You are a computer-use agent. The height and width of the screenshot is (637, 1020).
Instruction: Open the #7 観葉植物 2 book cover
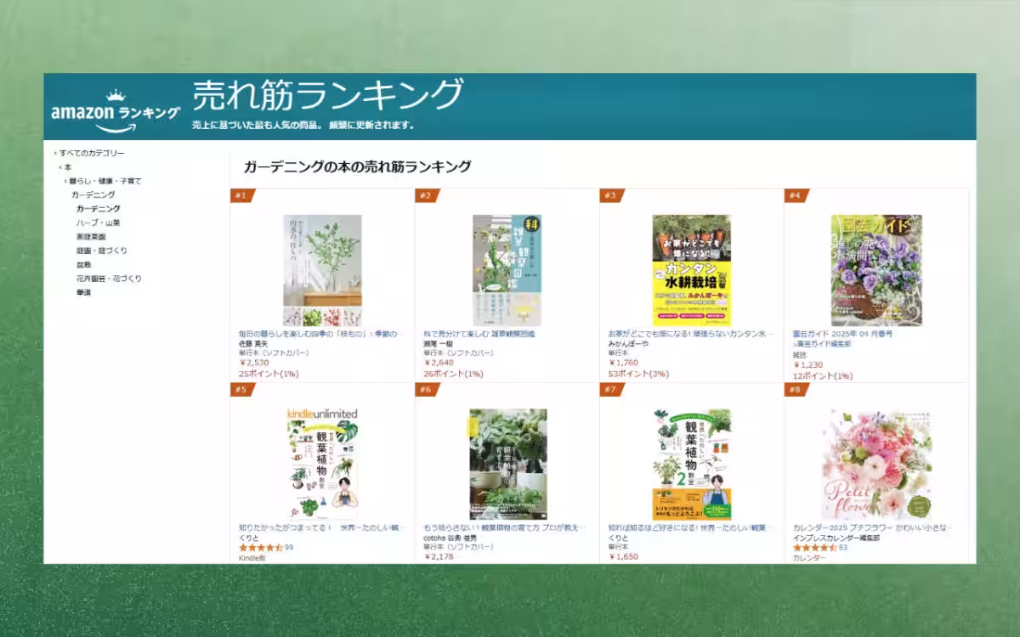[691, 465]
